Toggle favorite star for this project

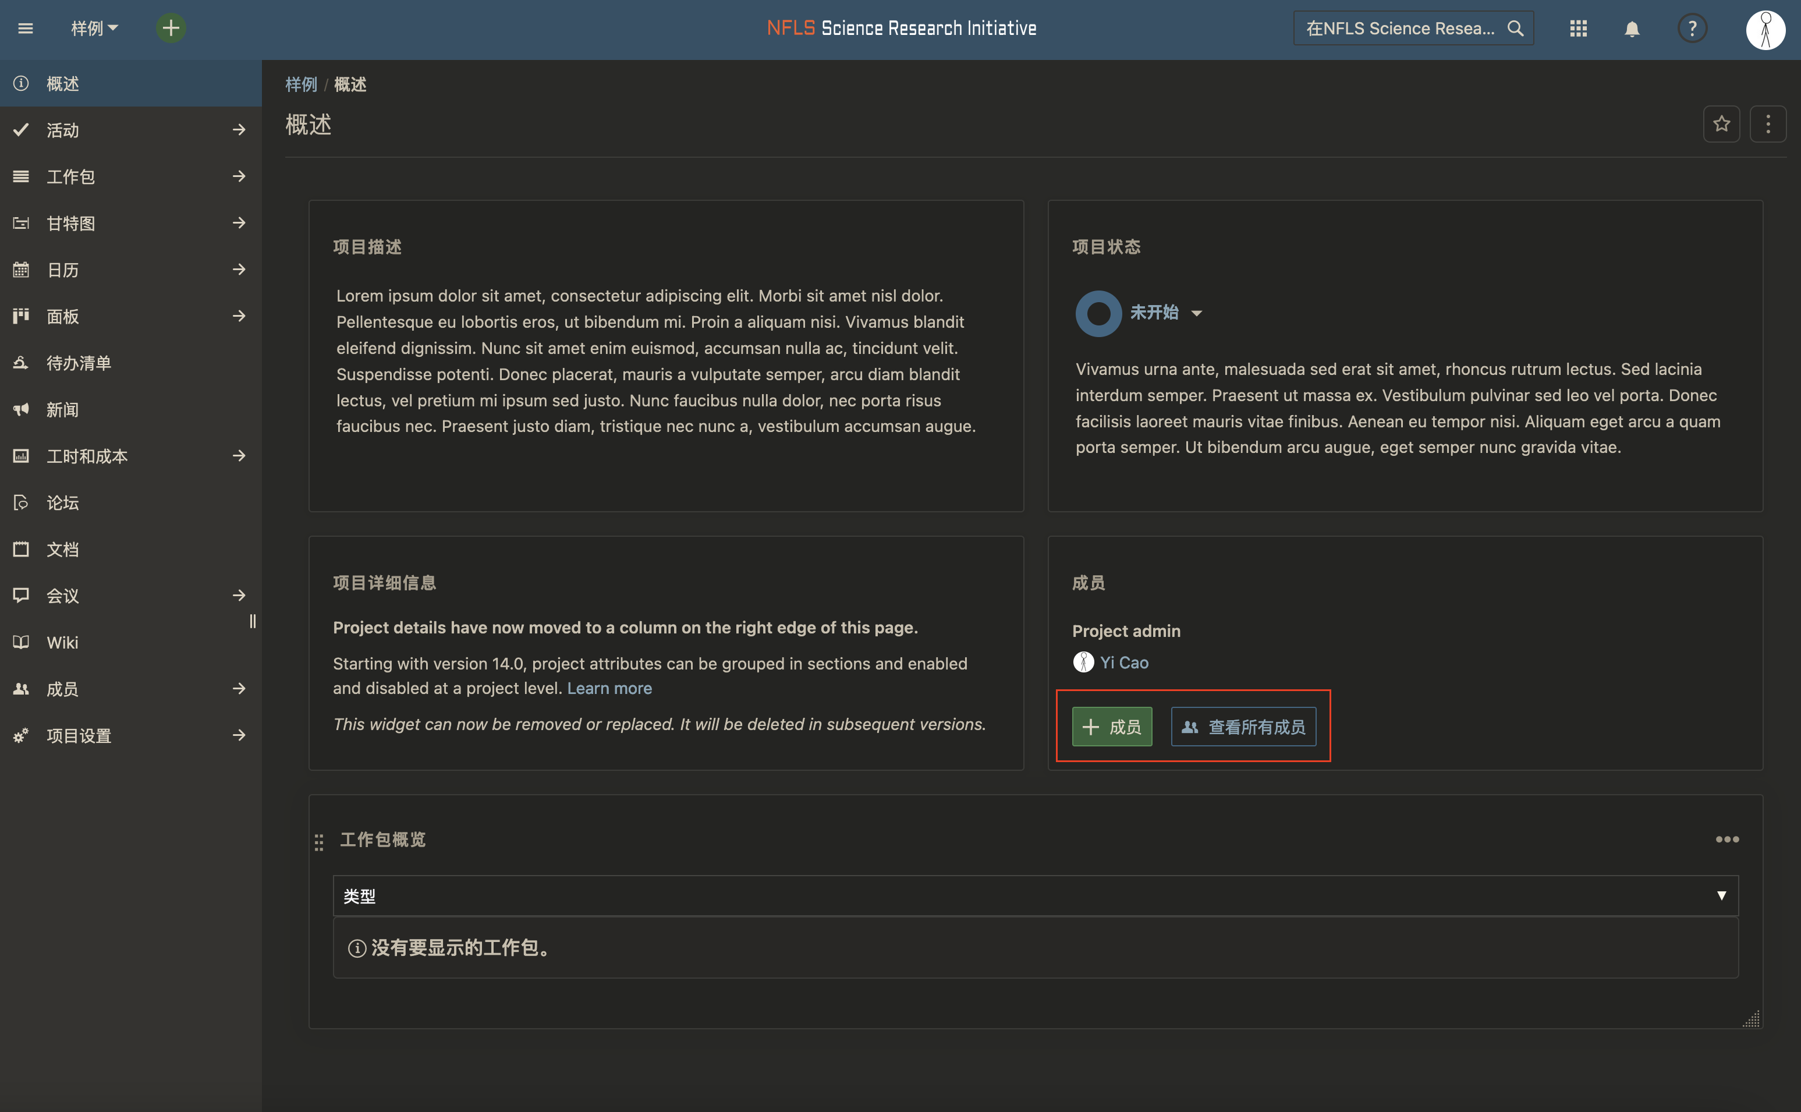coord(1722,124)
